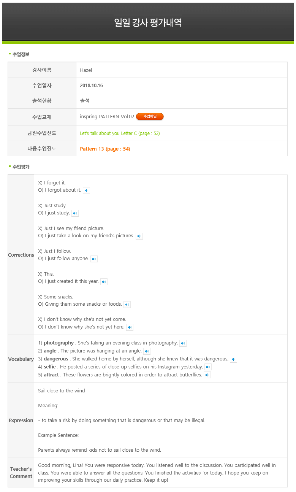The height and width of the screenshot is (492, 296).
Task: Open Let's talk about you Letter C link
Action: [120, 133]
